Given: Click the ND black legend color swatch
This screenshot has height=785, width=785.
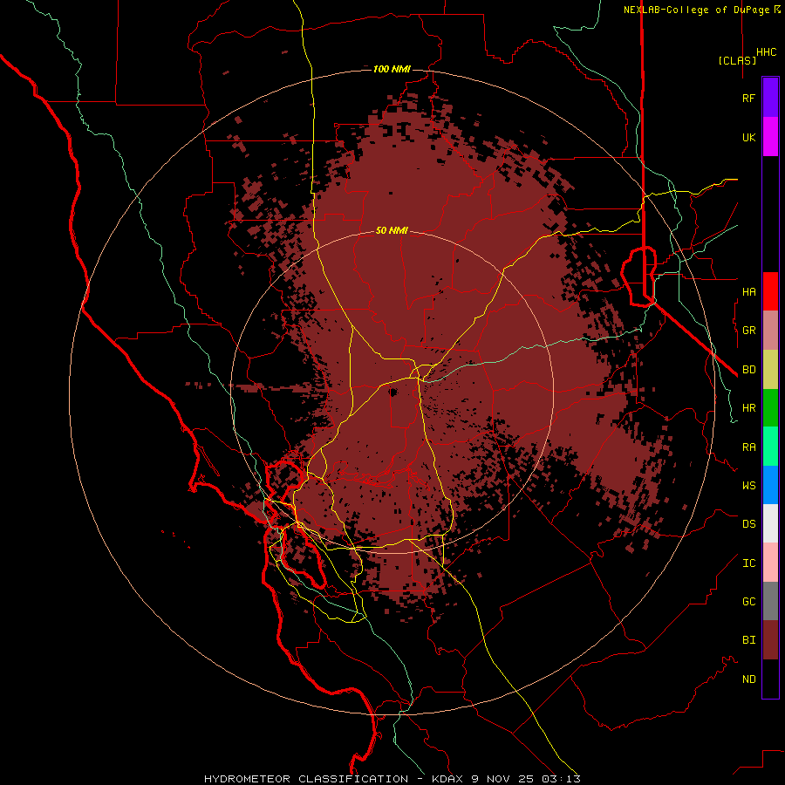Looking at the screenshot, I should pyautogui.click(x=770, y=679).
